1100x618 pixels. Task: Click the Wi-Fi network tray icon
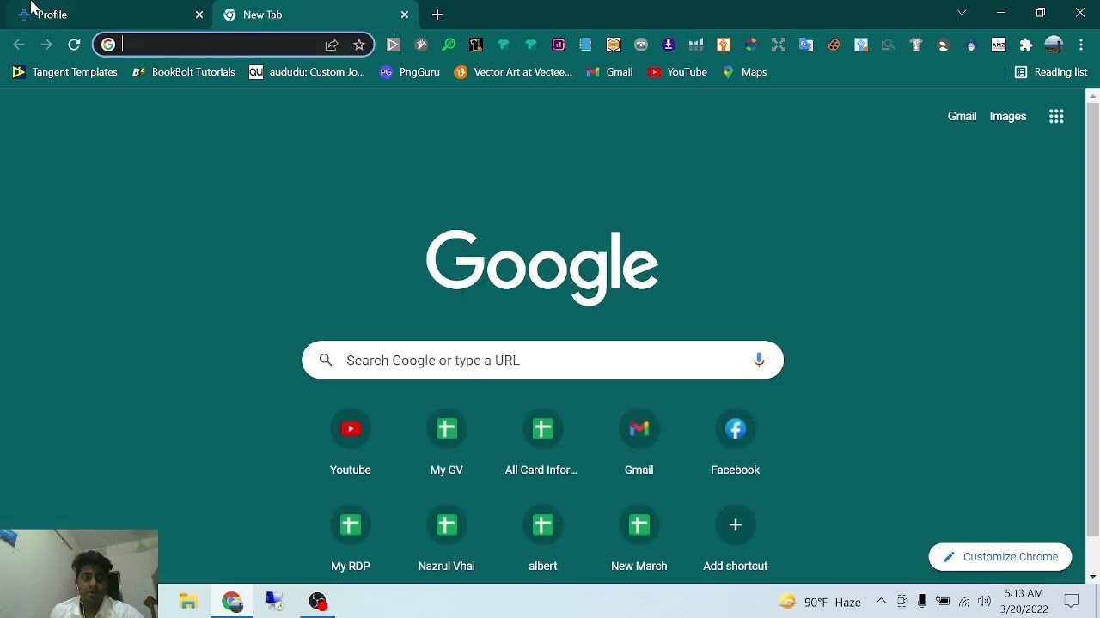(964, 602)
